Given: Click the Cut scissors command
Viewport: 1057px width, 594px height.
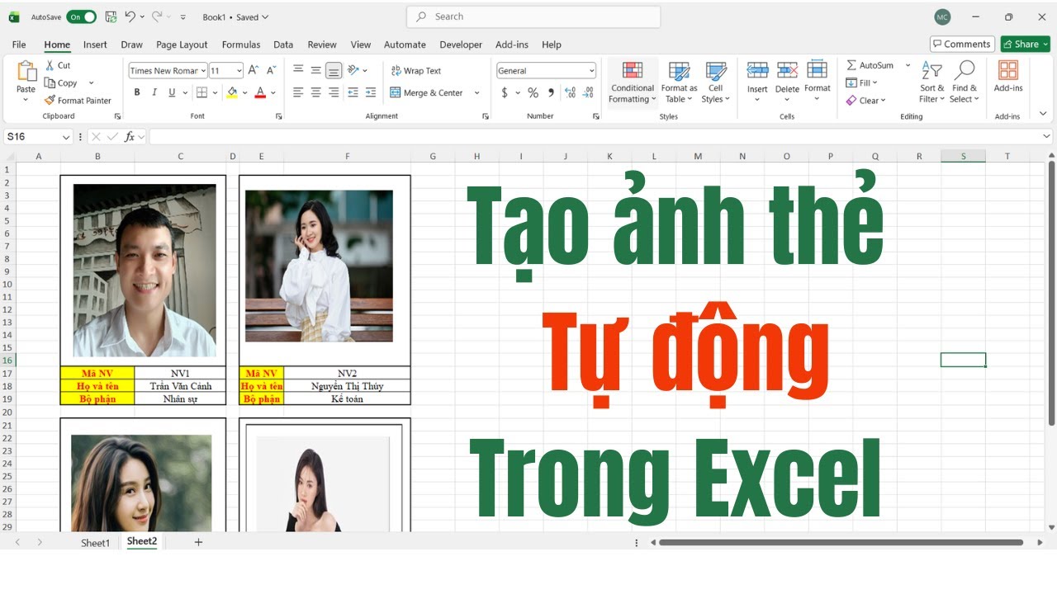Looking at the screenshot, I should coord(58,65).
